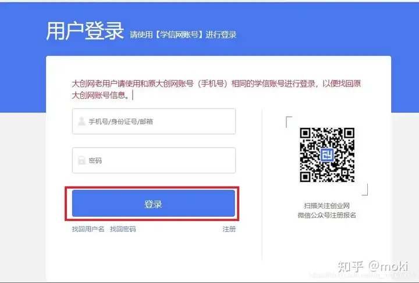Click the user avatar icon in username field

coord(81,121)
